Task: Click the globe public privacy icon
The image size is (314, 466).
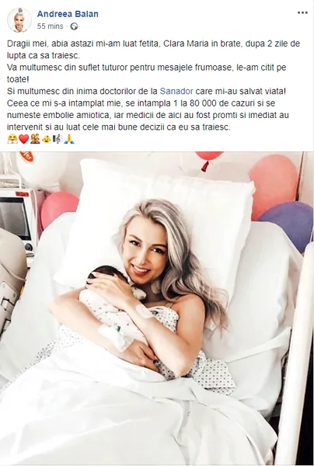Action: point(74,26)
